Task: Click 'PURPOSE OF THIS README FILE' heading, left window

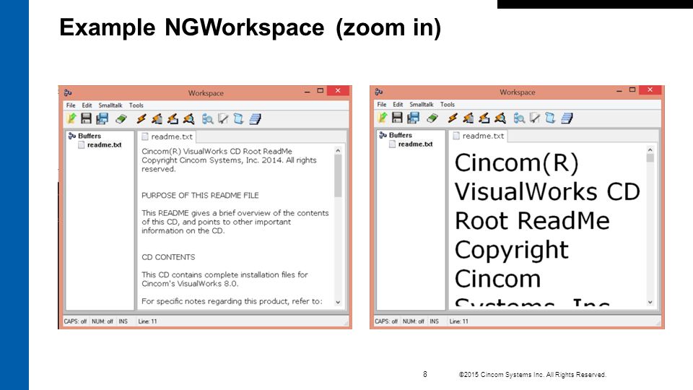Action: [200, 196]
